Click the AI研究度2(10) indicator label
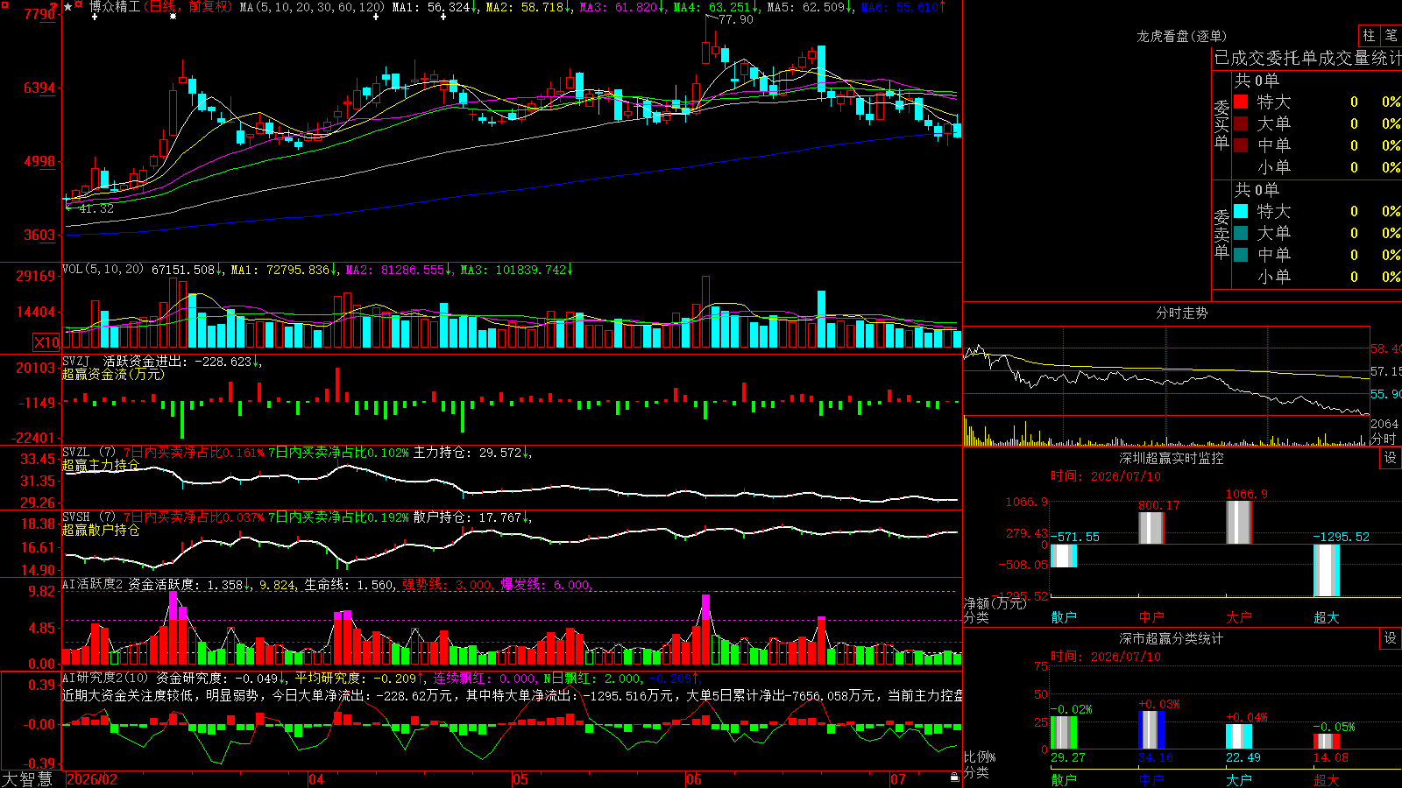The width and height of the screenshot is (1402, 788). point(106,678)
